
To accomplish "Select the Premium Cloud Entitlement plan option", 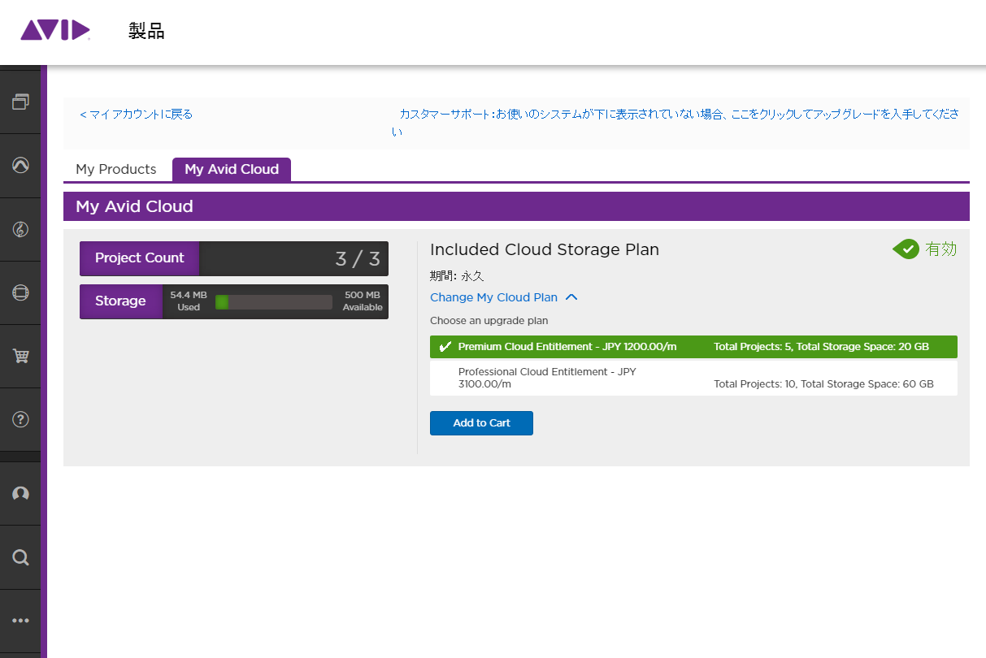I will tap(693, 347).
